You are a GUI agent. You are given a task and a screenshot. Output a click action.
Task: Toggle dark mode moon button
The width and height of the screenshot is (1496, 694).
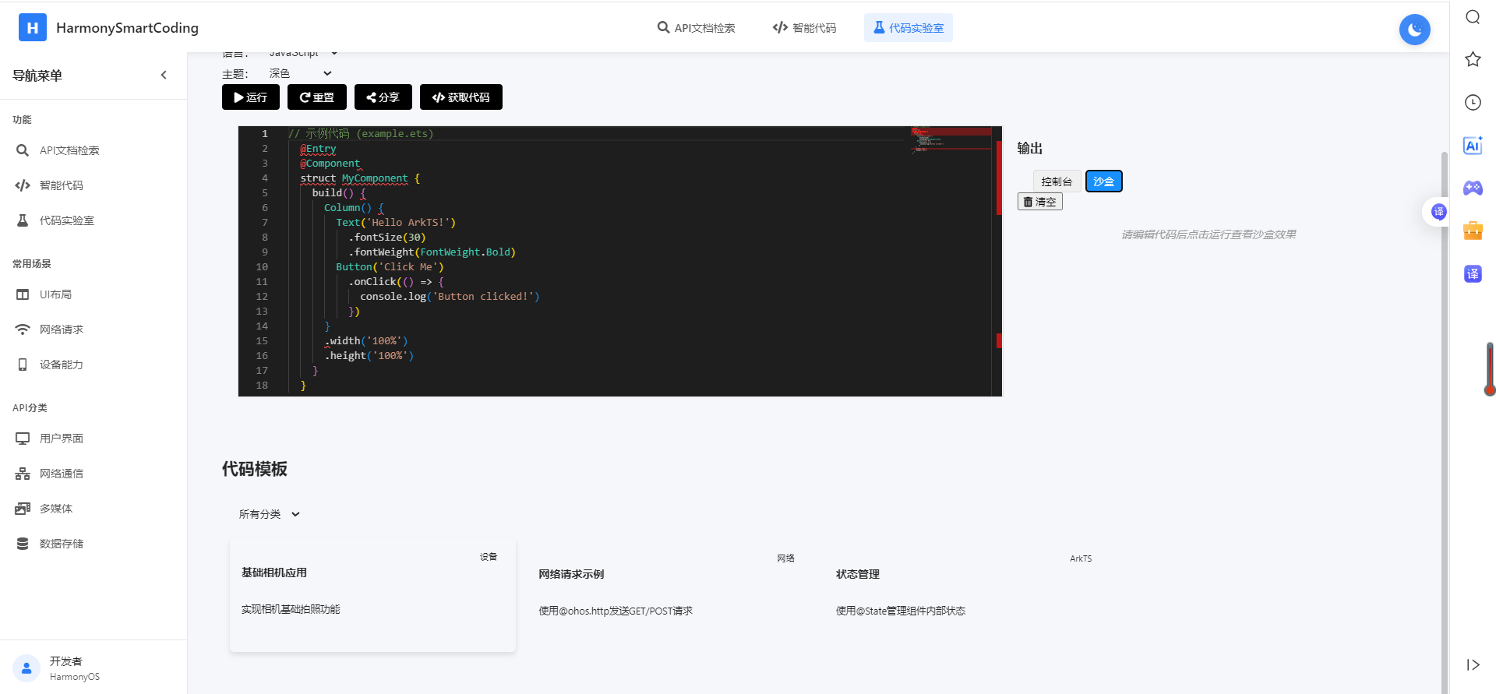(x=1414, y=30)
